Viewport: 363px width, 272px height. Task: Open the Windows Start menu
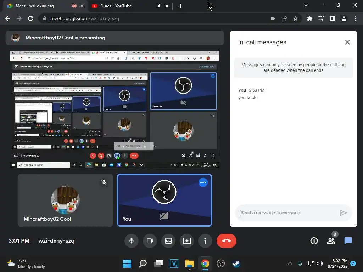(x=127, y=263)
